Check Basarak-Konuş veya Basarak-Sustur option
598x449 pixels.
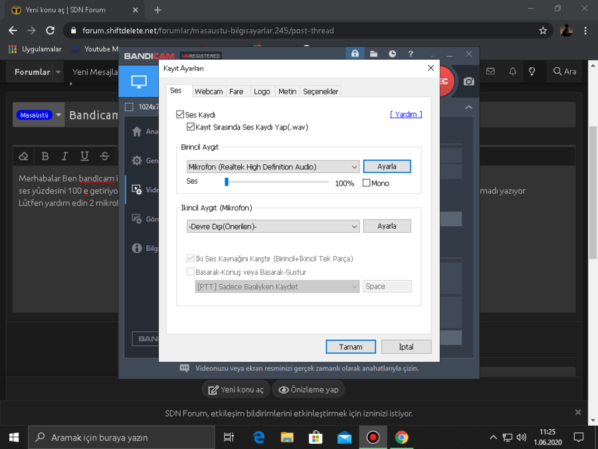(x=190, y=272)
